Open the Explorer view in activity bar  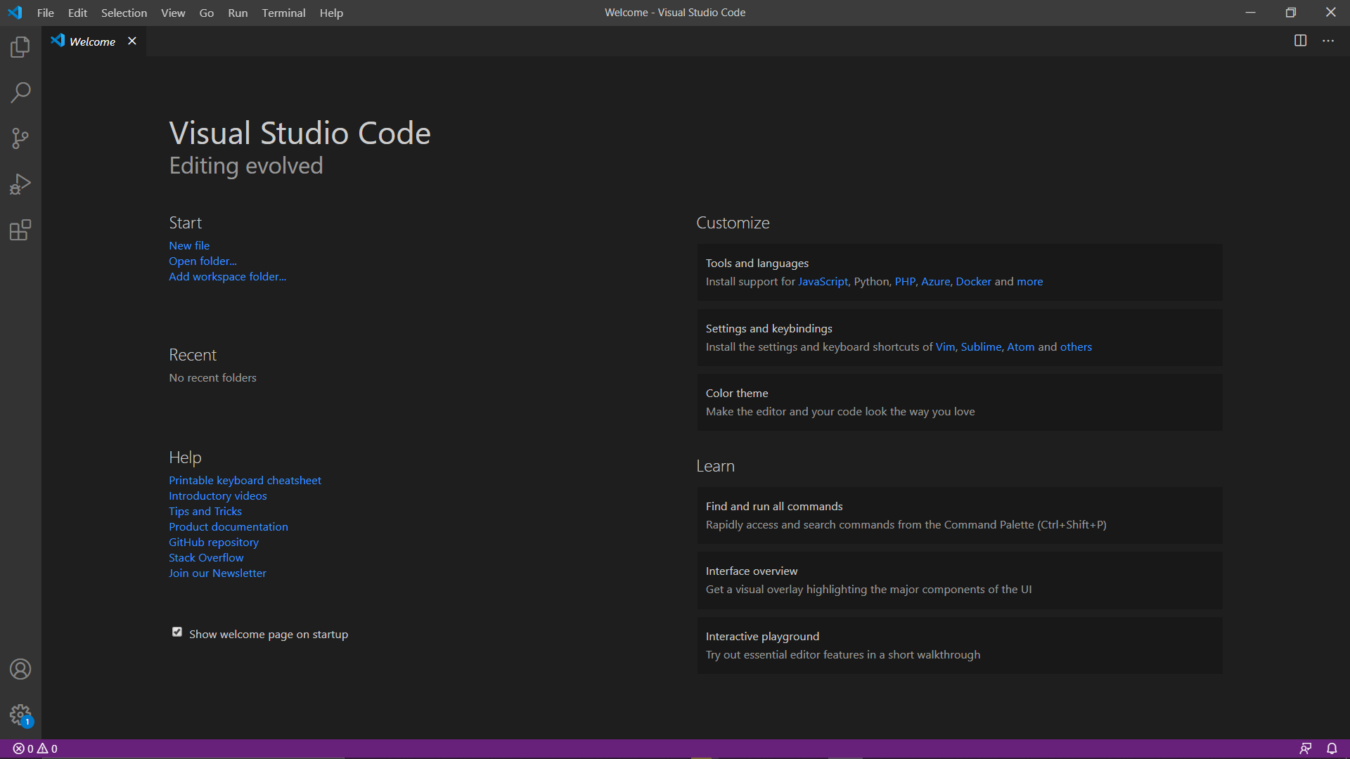(20, 47)
